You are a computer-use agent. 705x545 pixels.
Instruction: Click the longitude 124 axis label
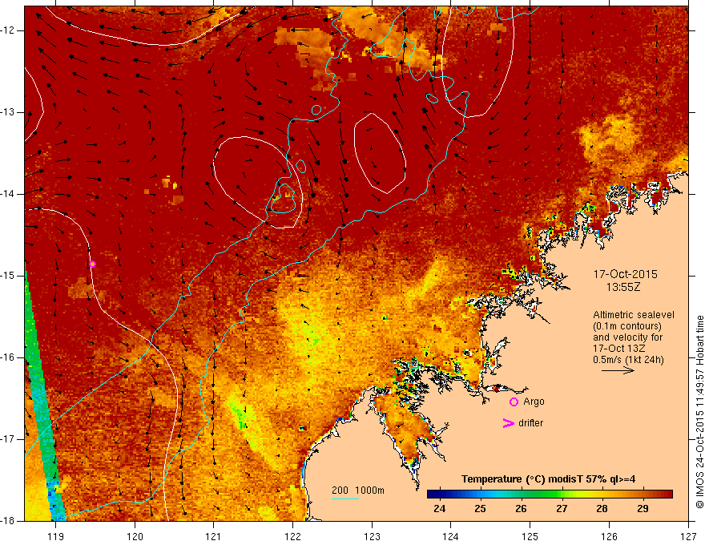tap(451, 536)
